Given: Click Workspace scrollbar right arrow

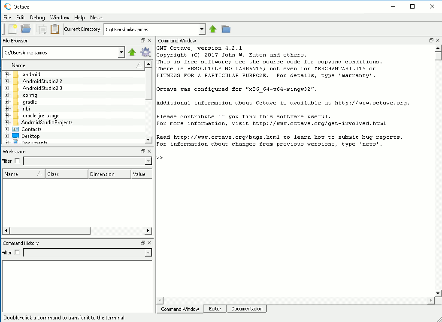Looking at the screenshot, I should tap(148, 231).
